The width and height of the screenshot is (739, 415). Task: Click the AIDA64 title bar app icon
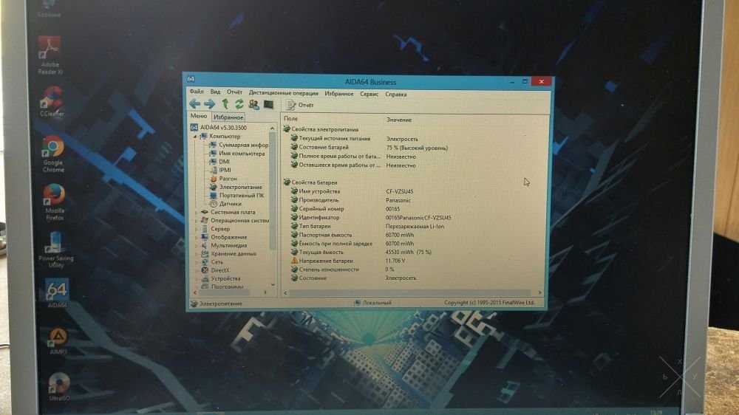191,79
